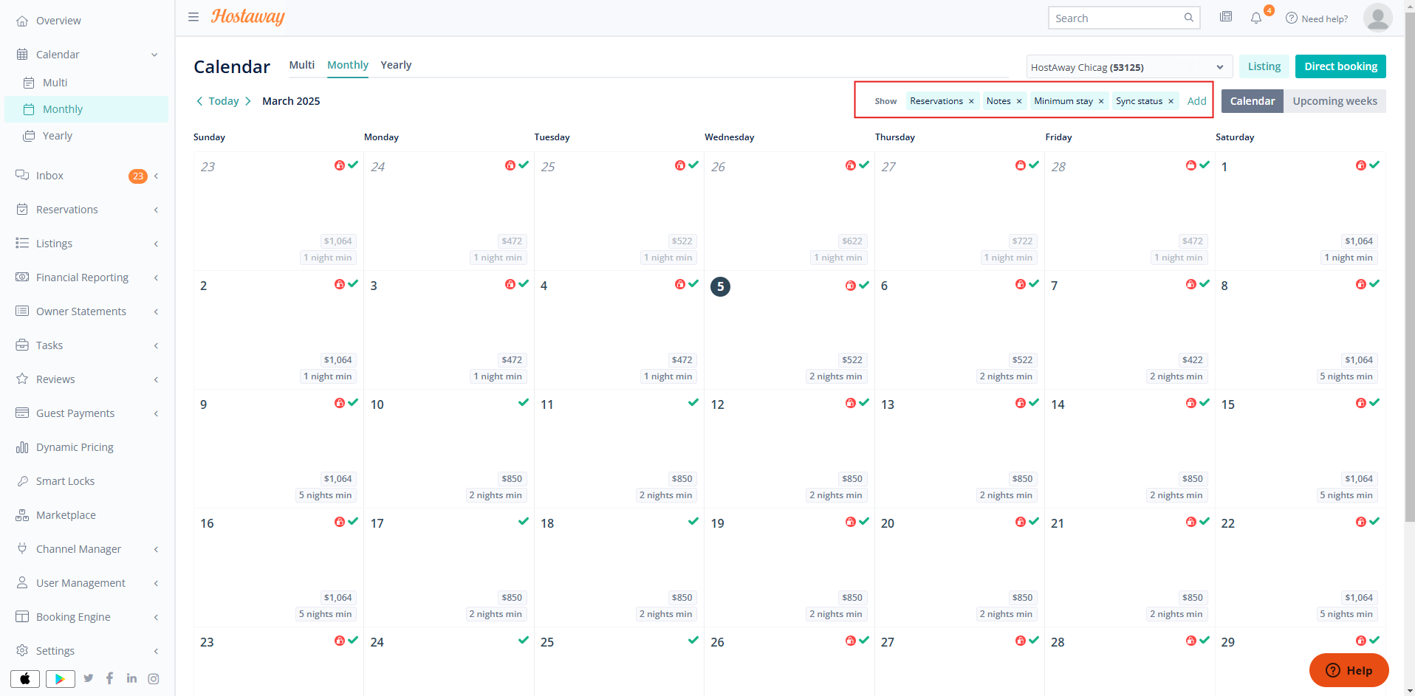Open the HostAway Chicag listing dropdown

pos(1129,67)
